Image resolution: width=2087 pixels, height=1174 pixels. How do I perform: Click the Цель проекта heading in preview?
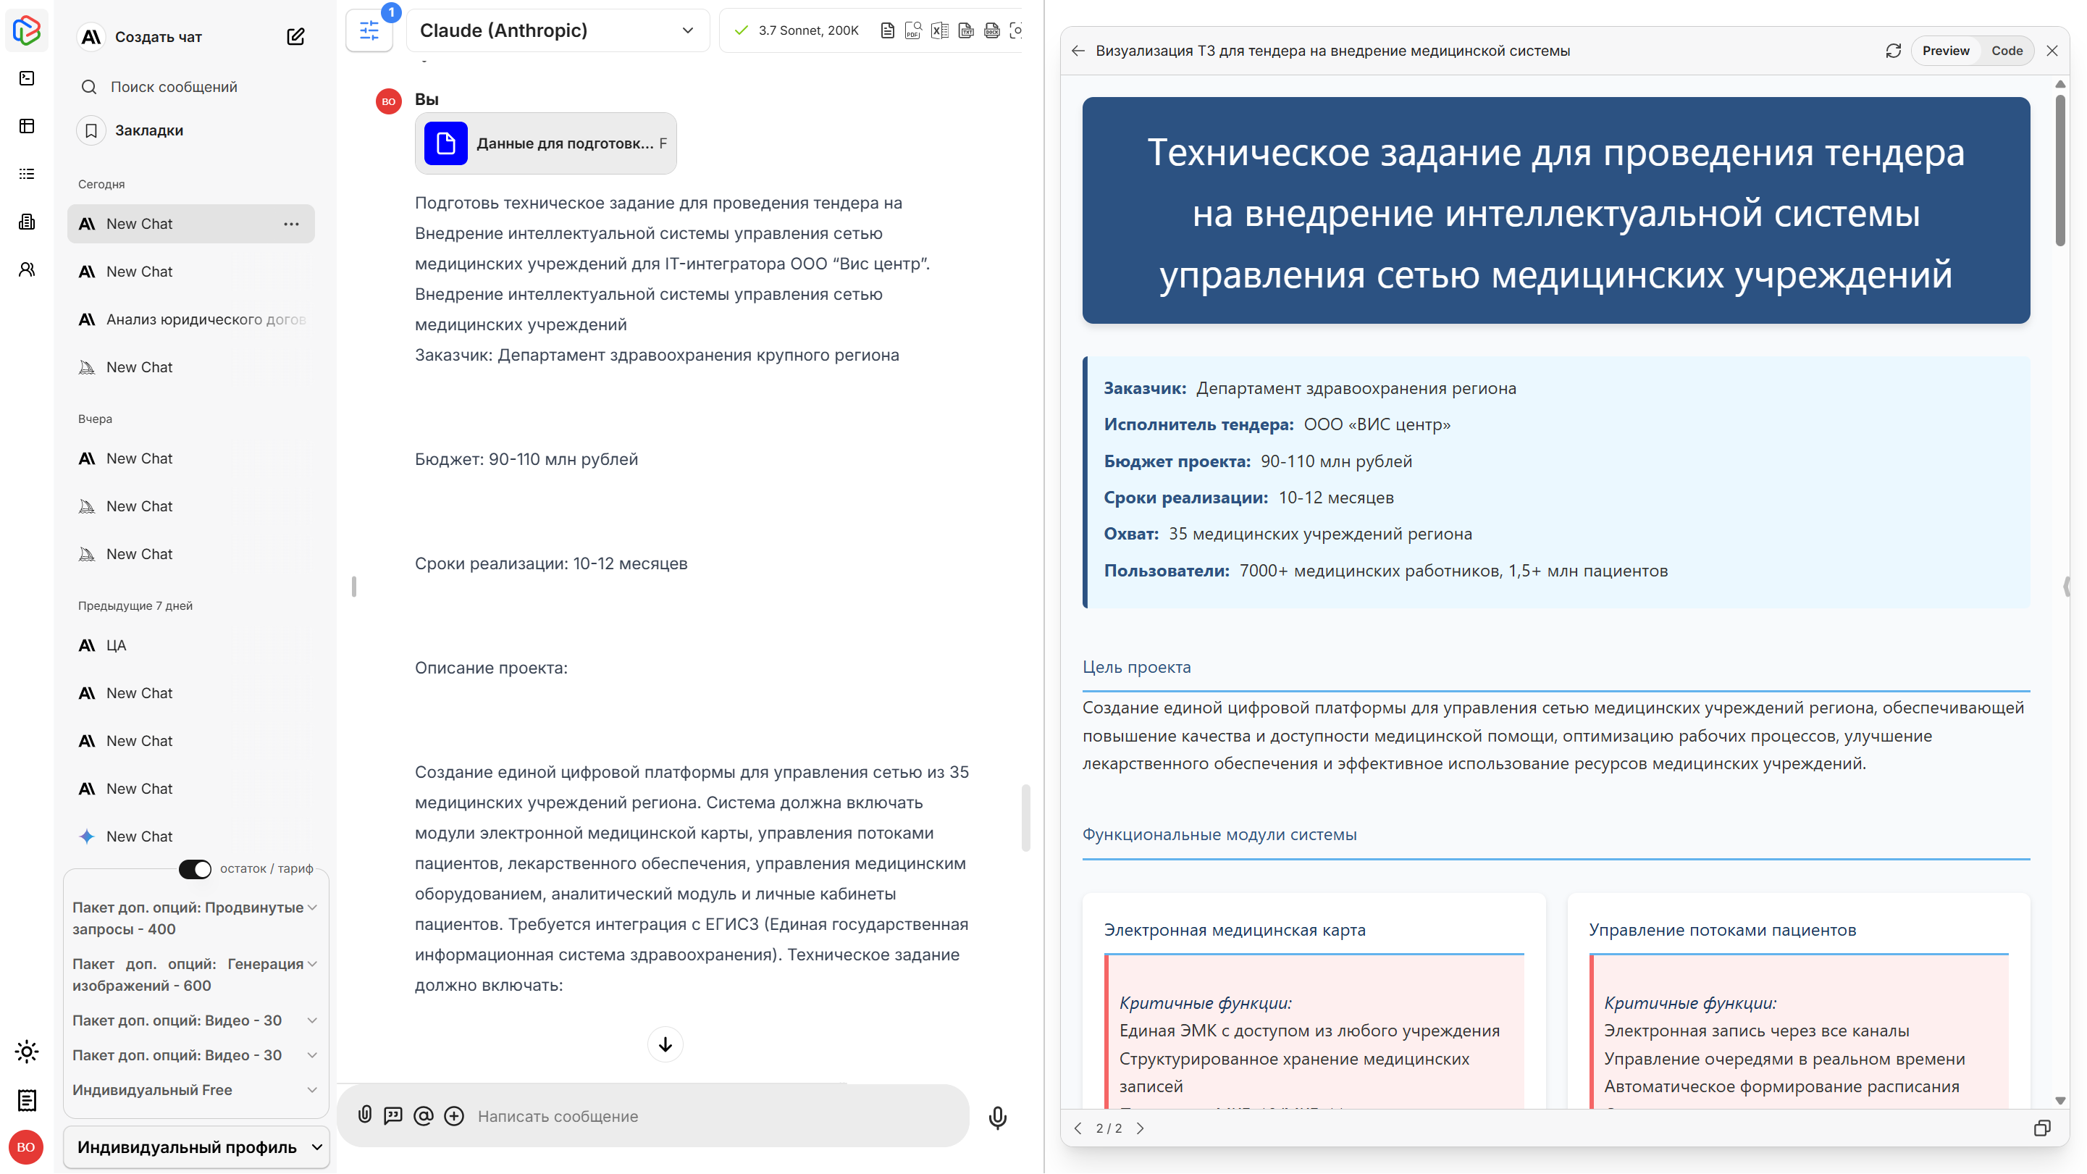coord(1137,667)
